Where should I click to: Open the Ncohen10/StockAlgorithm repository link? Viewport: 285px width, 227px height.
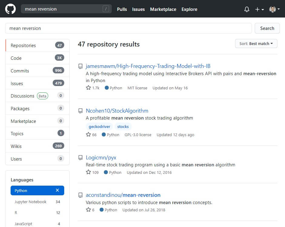(x=117, y=111)
